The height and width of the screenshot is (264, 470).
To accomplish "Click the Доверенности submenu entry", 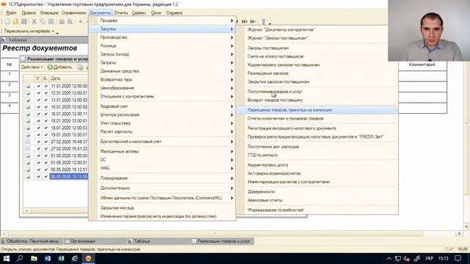I will 317,192.
